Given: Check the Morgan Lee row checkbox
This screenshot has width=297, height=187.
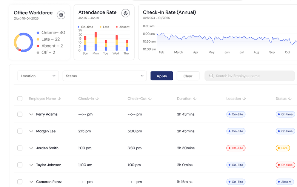Looking at the screenshot, I should 20,131.
